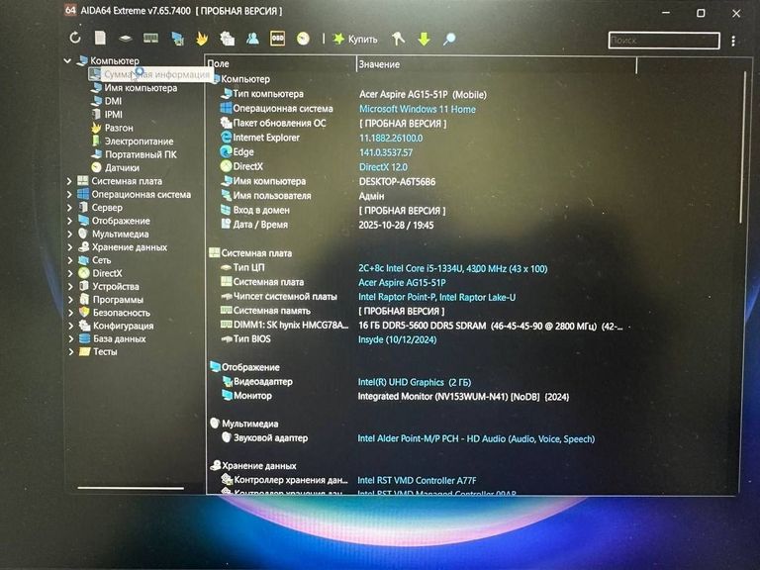Click the magnifier search icon
The height and width of the screenshot is (570, 760).
point(449,39)
